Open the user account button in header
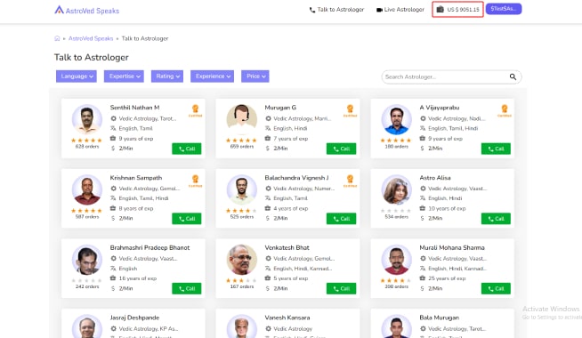Viewport: 582px width, 338px height. pyautogui.click(x=504, y=9)
